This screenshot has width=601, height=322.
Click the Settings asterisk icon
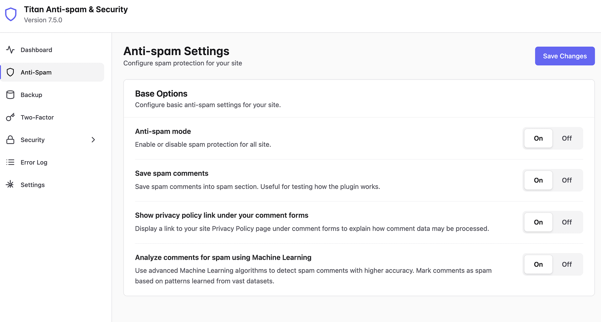(x=10, y=185)
